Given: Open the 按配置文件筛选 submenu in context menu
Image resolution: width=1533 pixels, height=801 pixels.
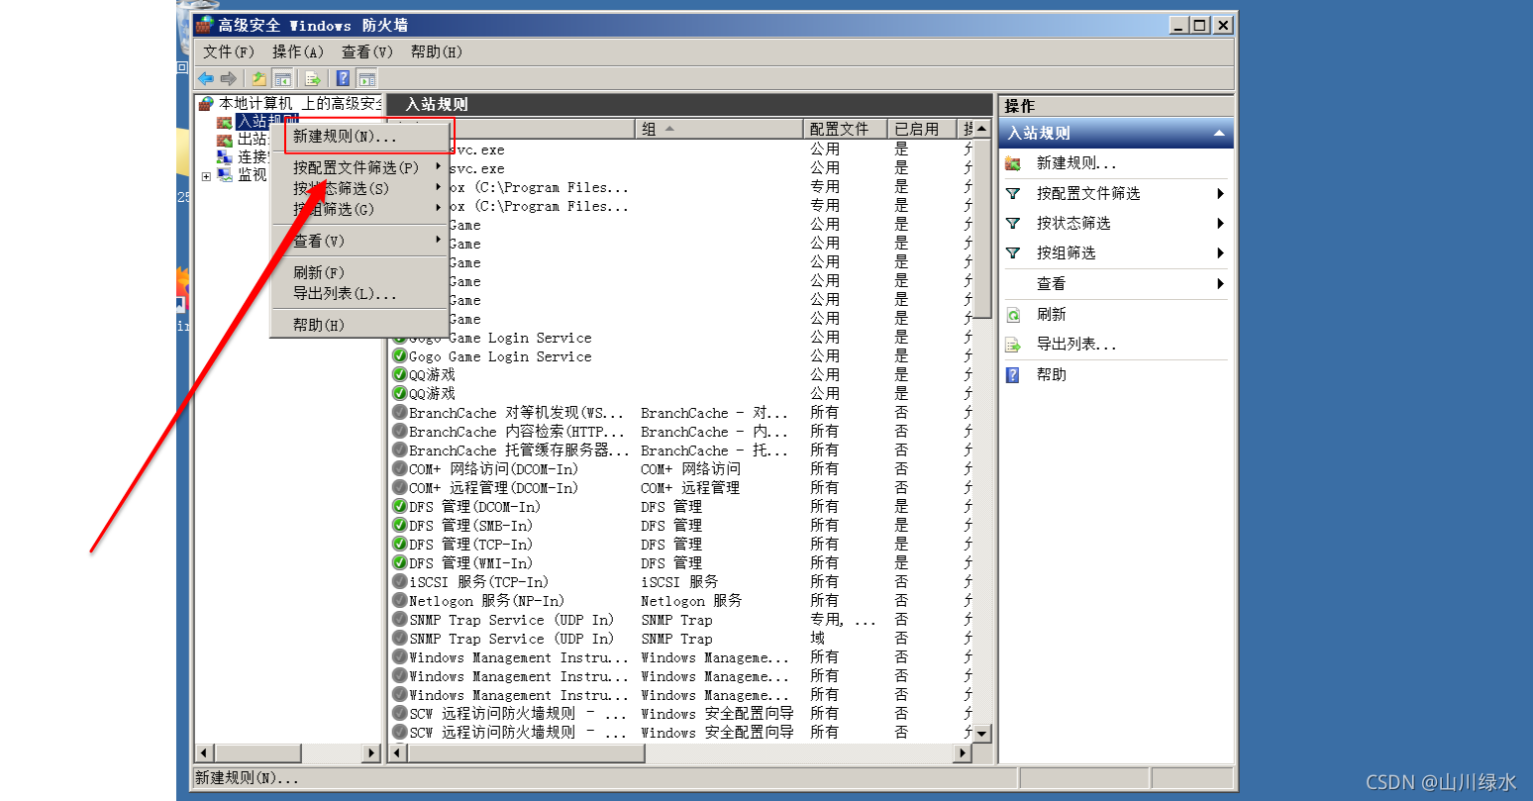Looking at the screenshot, I should [357, 167].
